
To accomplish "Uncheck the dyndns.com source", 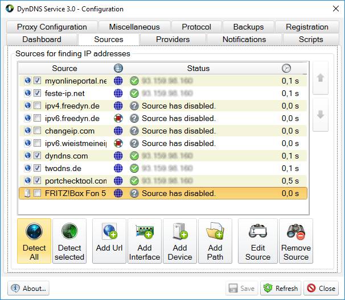I will tap(37, 156).
